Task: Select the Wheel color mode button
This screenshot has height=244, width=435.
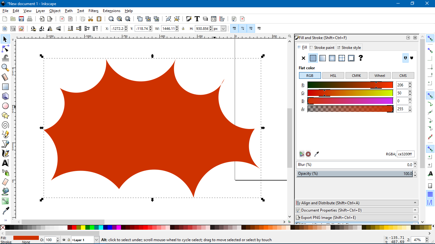Action: tap(380, 76)
